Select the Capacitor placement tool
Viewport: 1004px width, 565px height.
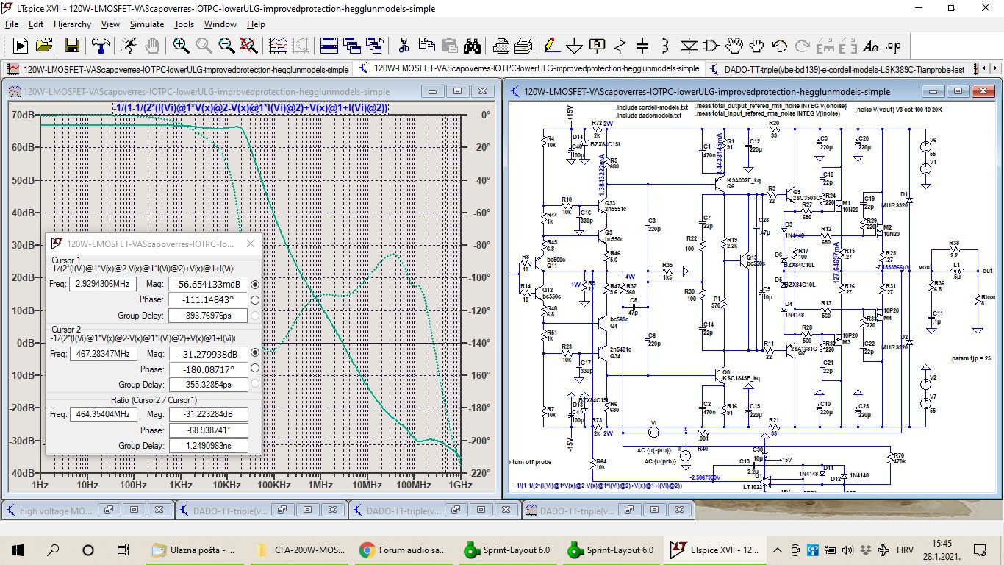(642, 46)
